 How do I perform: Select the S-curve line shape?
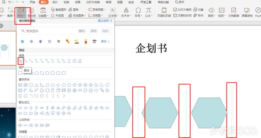click(69, 61)
